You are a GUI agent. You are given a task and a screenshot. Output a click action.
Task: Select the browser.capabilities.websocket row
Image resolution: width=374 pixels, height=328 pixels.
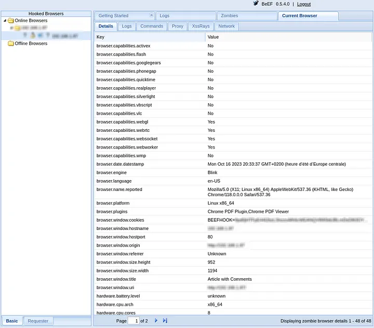pyautogui.click(x=233, y=139)
